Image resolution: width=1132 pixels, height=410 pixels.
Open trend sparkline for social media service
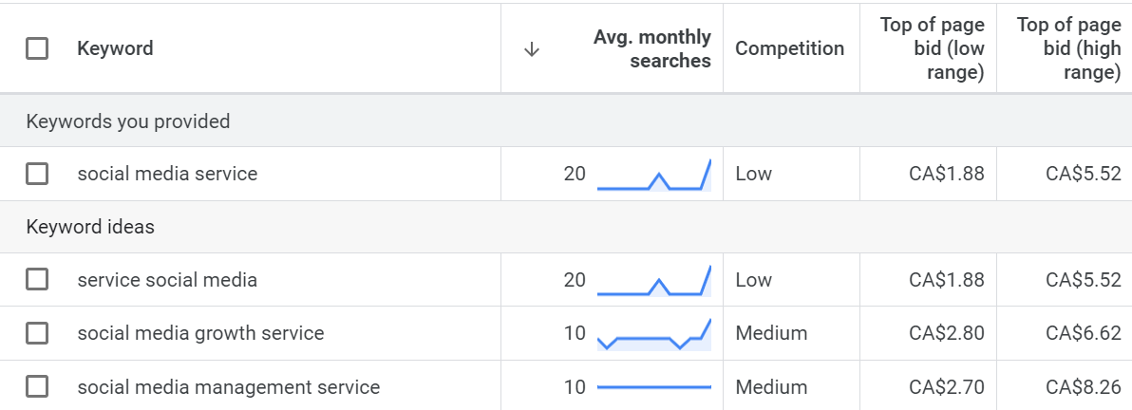click(653, 175)
